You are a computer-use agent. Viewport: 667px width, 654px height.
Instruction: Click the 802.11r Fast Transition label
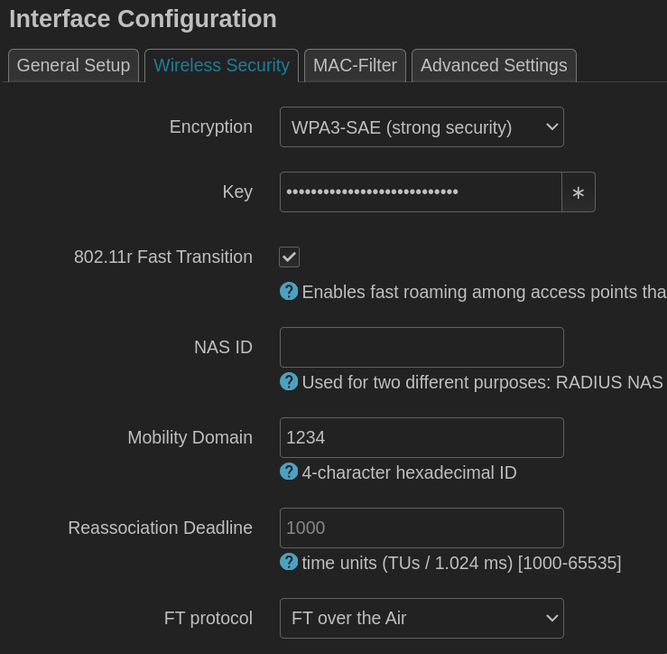162,257
